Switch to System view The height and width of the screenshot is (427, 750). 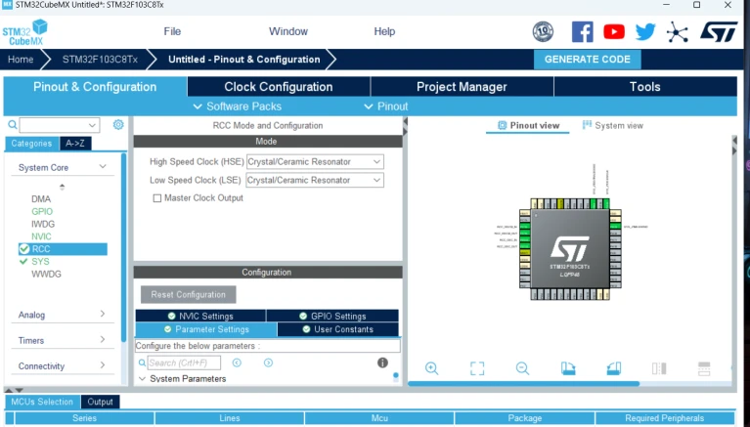coord(613,125)
